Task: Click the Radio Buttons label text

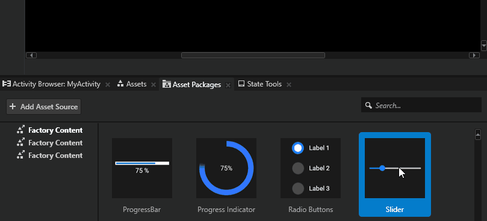Action: click(311, 210)
